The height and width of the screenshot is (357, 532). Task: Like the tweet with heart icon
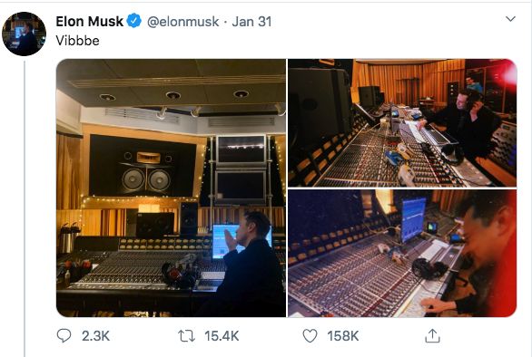(x=310, y=336)
